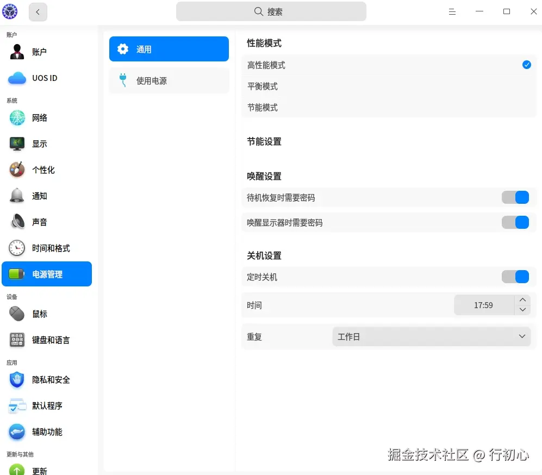The height and width of the screenshot is (475, 542).
Task: Switch to the 使用电源 tab
Action: (x=169, y=80)
